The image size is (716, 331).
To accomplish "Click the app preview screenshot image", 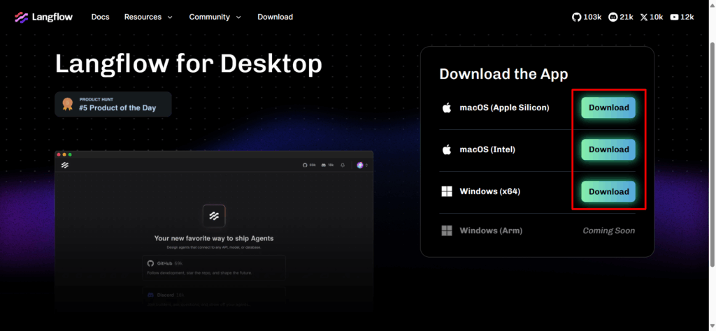I will 214,230.
